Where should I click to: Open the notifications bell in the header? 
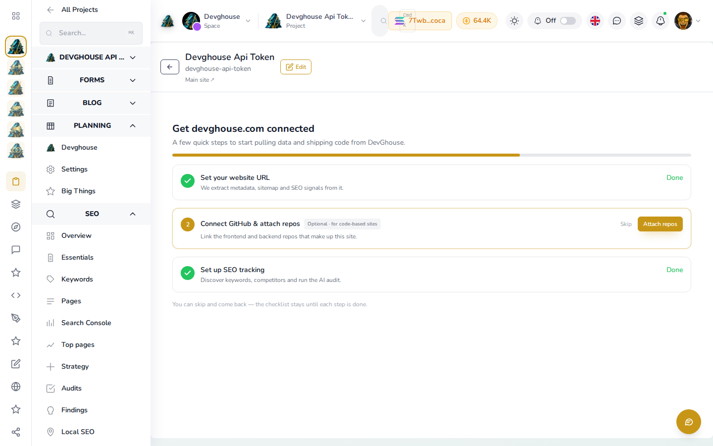(661, 21)
